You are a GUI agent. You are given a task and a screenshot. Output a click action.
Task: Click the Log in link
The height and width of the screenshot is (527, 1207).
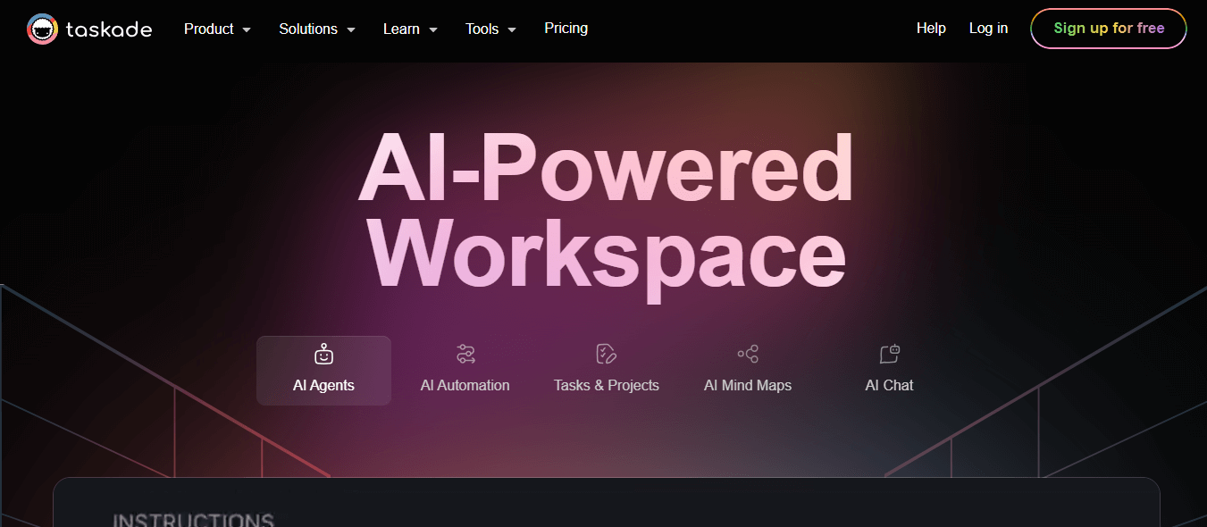pyautogui.click(x=988, y=29)
